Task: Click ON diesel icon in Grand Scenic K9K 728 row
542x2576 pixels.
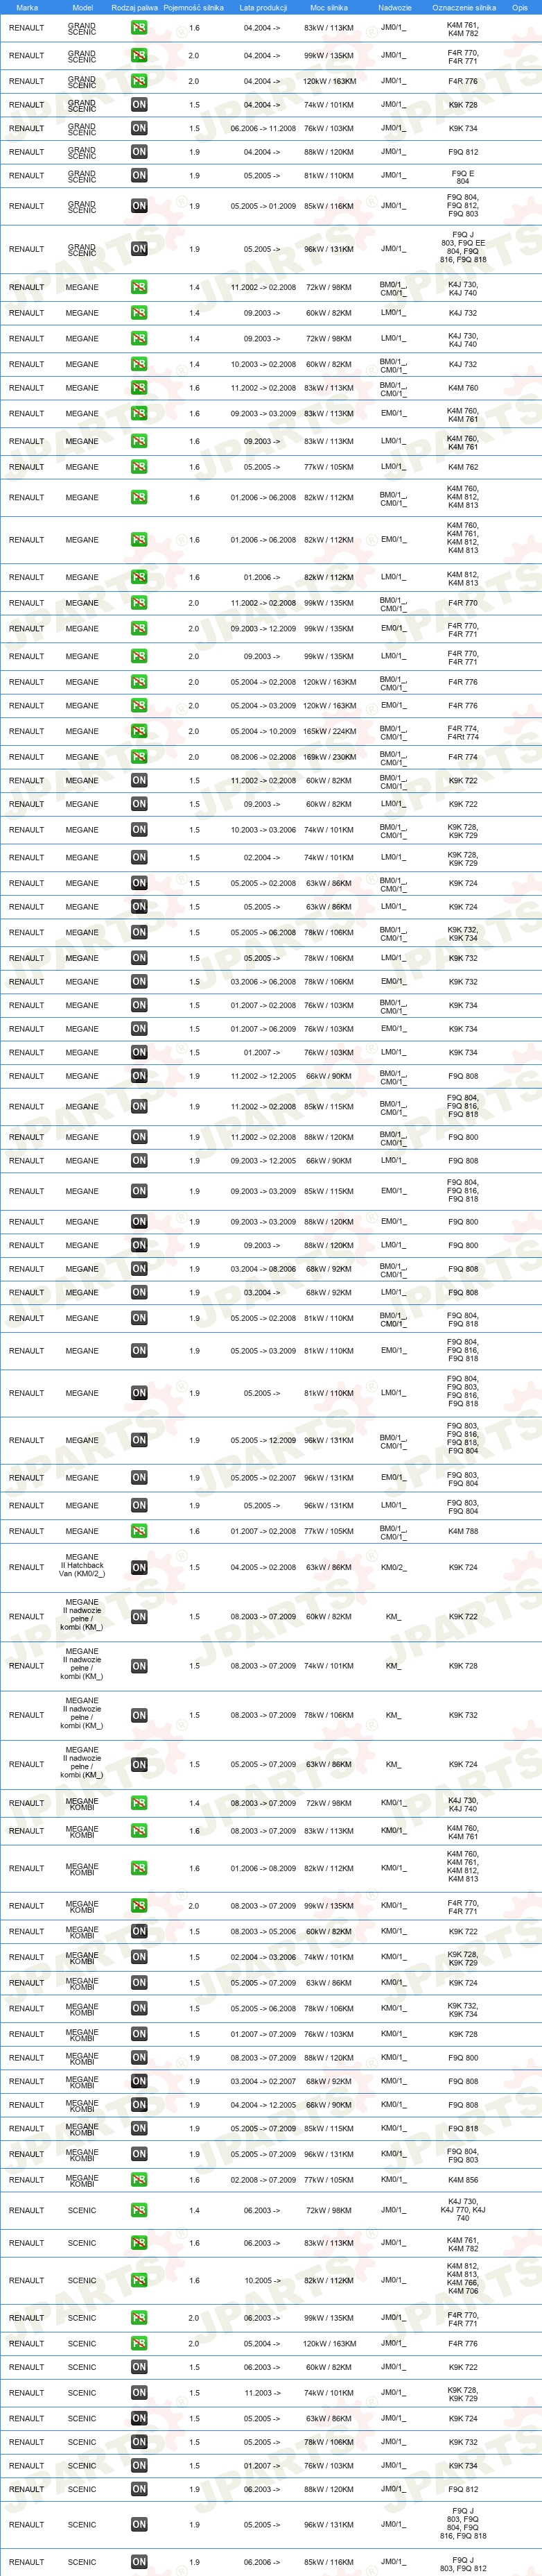Action: pyautogui.click(x=139, y=105)
